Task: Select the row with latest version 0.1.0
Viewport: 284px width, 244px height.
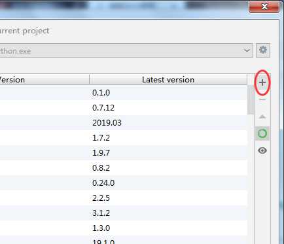Action: click(124, 93)
